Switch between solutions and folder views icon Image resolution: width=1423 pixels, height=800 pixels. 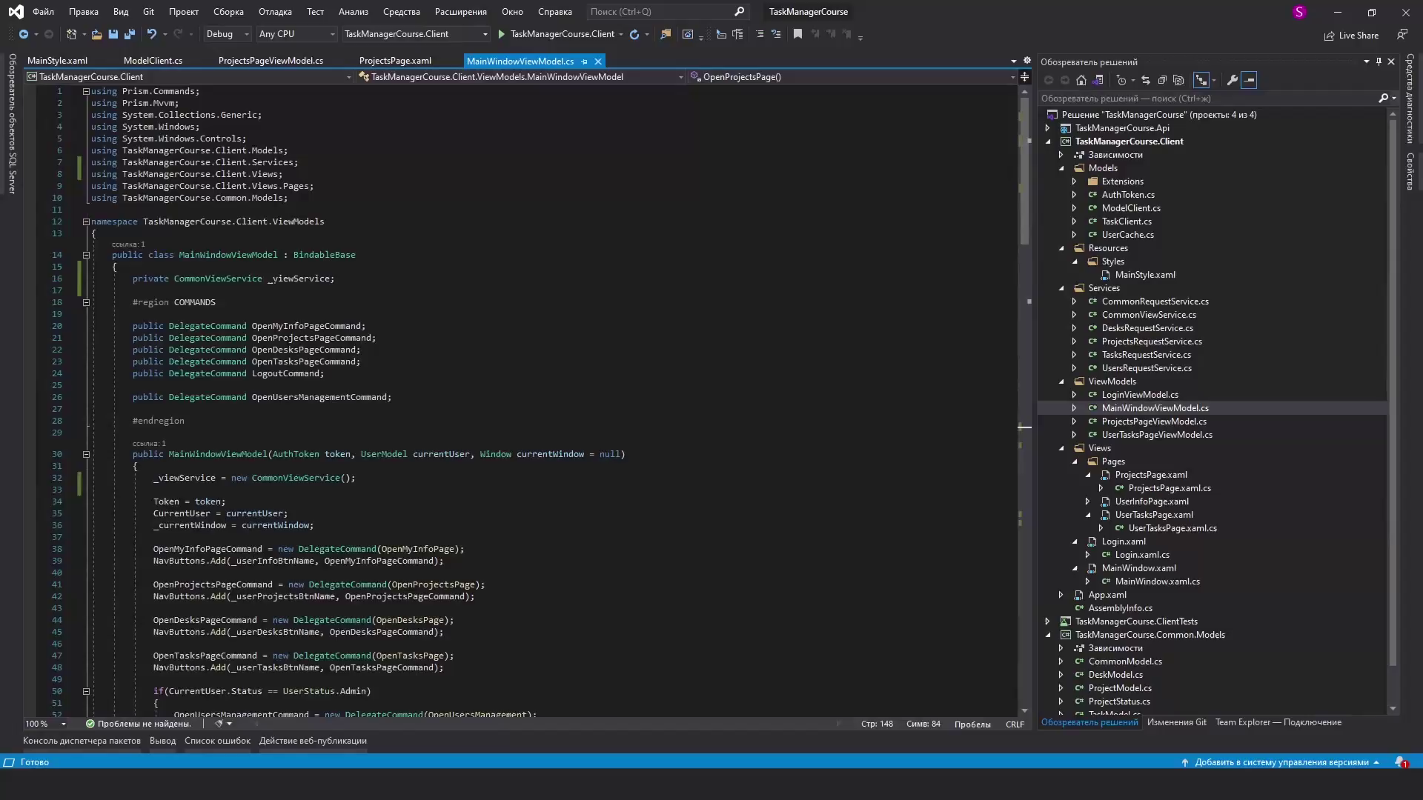[1098, 80]
